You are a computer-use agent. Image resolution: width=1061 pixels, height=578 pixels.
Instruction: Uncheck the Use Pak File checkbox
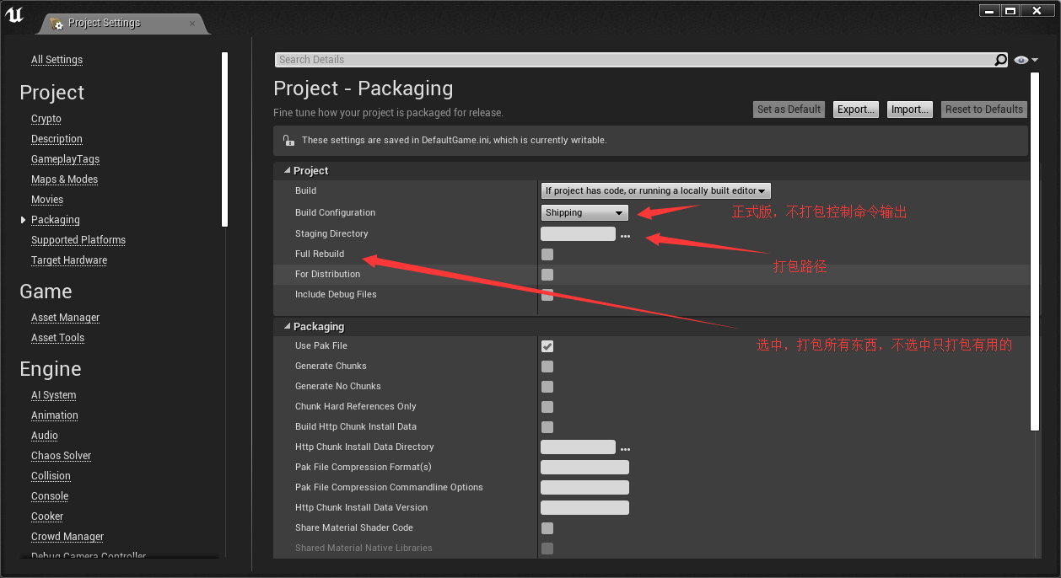pos(547,345)
